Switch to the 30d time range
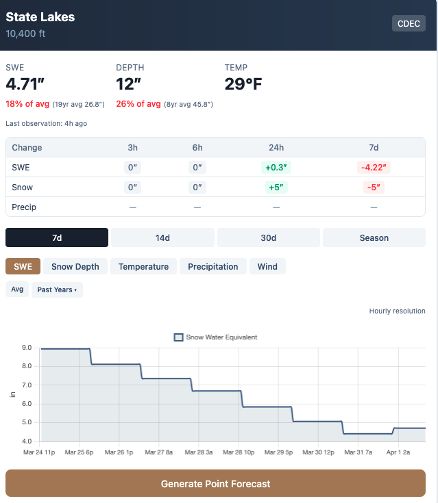438x503 pixels. click(x=268, y=237)
